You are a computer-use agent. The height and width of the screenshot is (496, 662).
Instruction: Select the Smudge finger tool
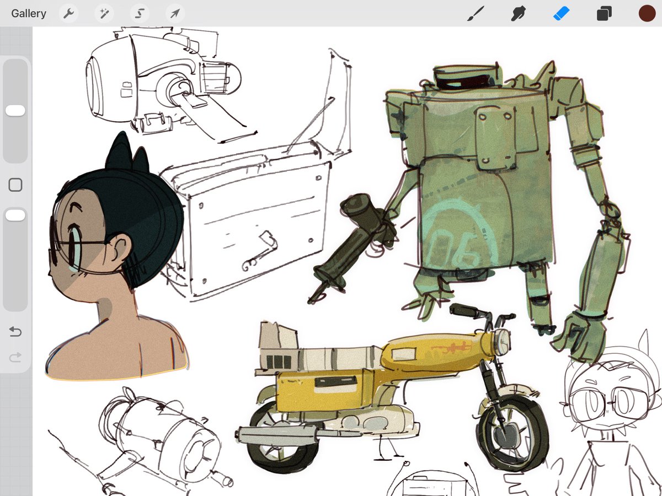tap(518, 13)
